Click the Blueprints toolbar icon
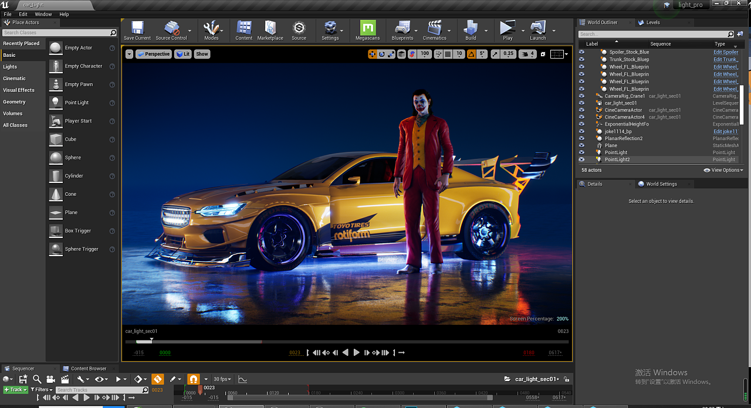751x408 pixels. (402, 30)
